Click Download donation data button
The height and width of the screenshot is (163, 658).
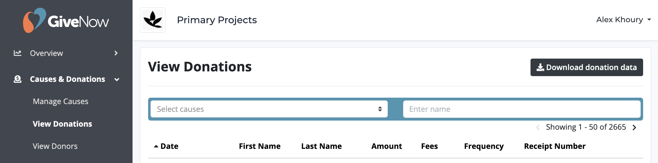[x=587, y=67]
